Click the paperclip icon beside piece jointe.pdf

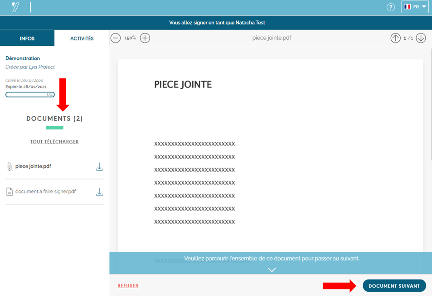pyautogui.click(x=9, y=167)
